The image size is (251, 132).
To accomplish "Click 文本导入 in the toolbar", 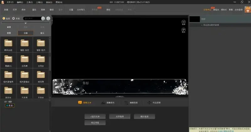I will (x=81, y=10).
